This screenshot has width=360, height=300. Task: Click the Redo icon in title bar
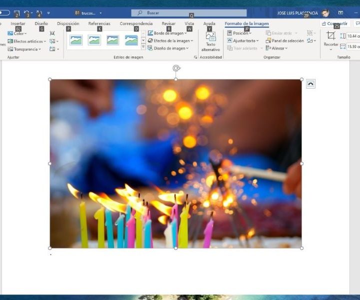click(x=39, y=13)
